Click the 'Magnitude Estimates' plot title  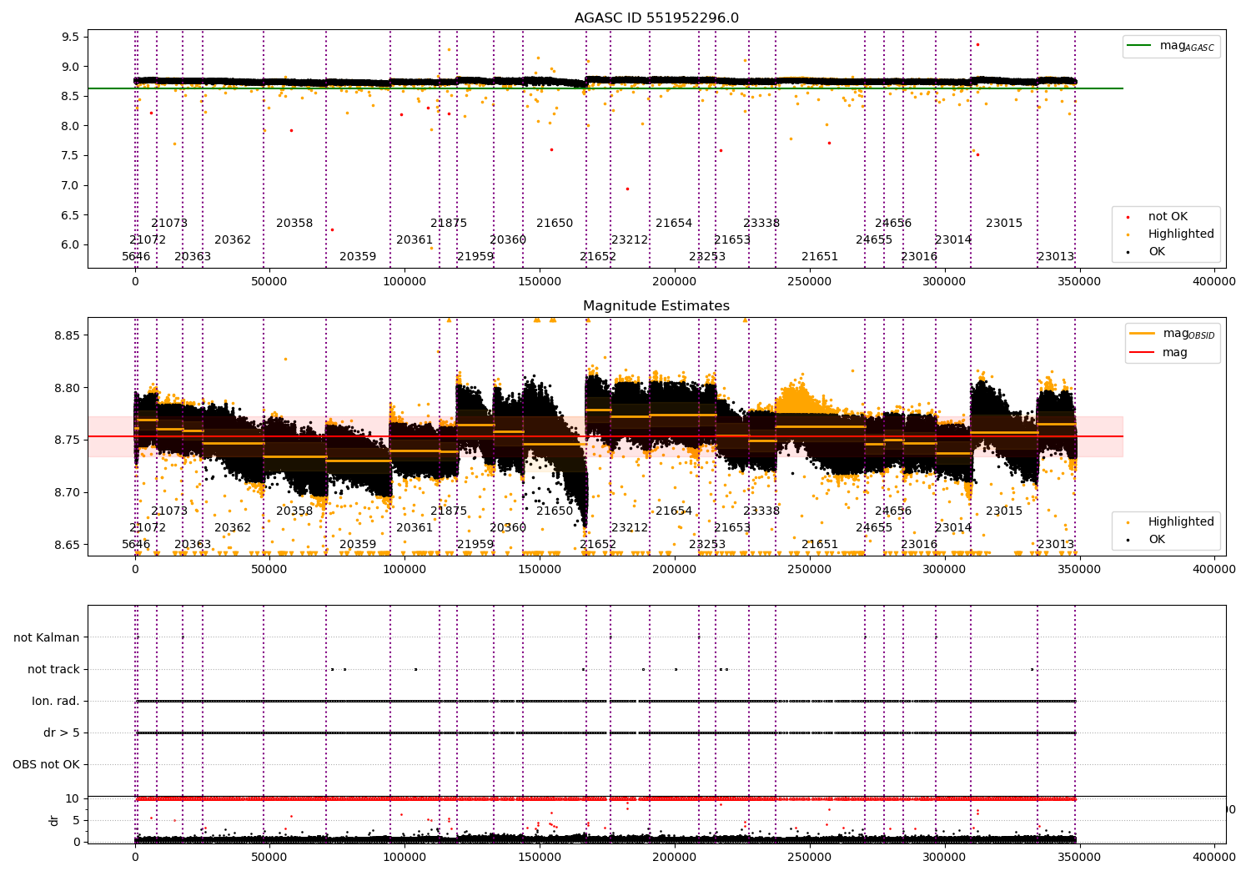pos(656,306)
